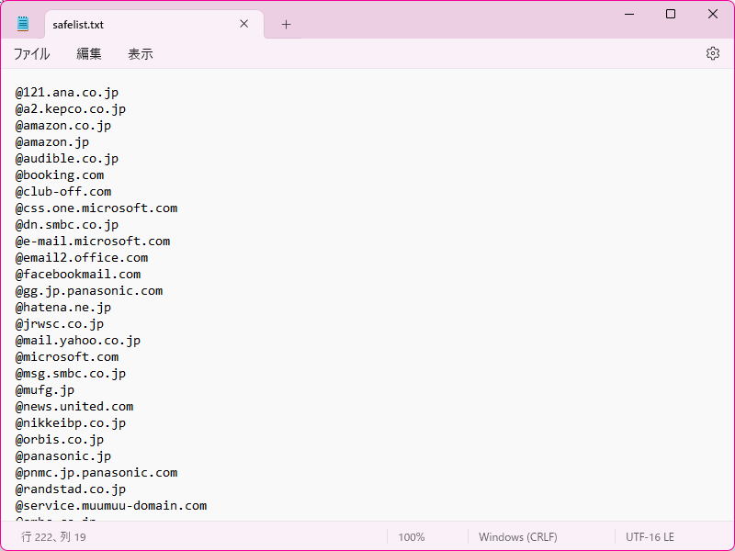735x551 pixels.
Task: Click the Windows (CRLF) line ending indicator
Action: 518,537
